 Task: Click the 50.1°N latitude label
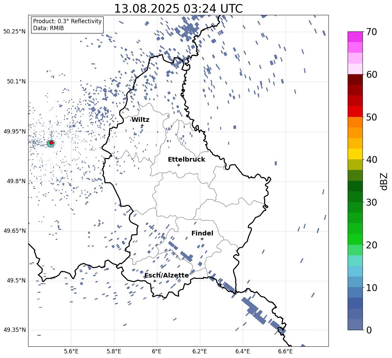[16, 81]
